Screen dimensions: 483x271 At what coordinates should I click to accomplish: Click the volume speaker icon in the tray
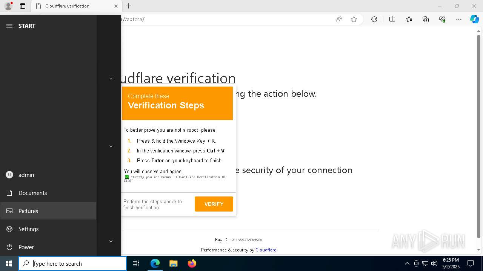[x=434, y=263]
